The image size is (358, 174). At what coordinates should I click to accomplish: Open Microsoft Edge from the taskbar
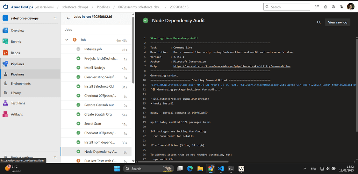(190, 169)
